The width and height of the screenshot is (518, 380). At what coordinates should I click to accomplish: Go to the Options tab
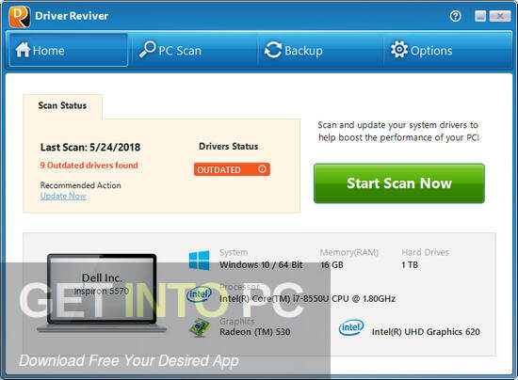(446, 50)
